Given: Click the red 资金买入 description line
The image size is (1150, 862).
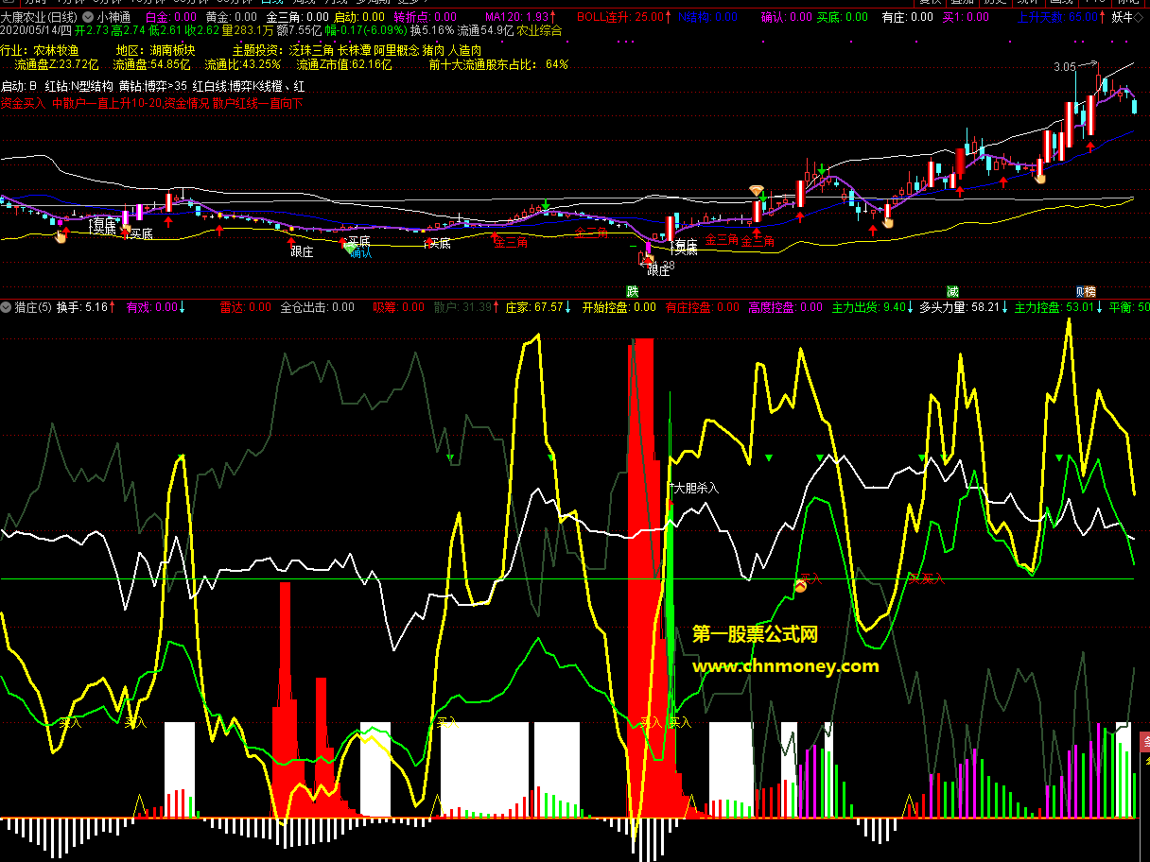Looking at the screenshot, I should [152, 103].
